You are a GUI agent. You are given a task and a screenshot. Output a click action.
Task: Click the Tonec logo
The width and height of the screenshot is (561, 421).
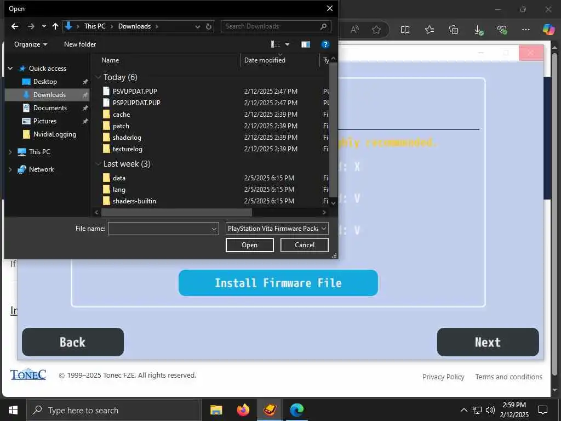(28, 374)
